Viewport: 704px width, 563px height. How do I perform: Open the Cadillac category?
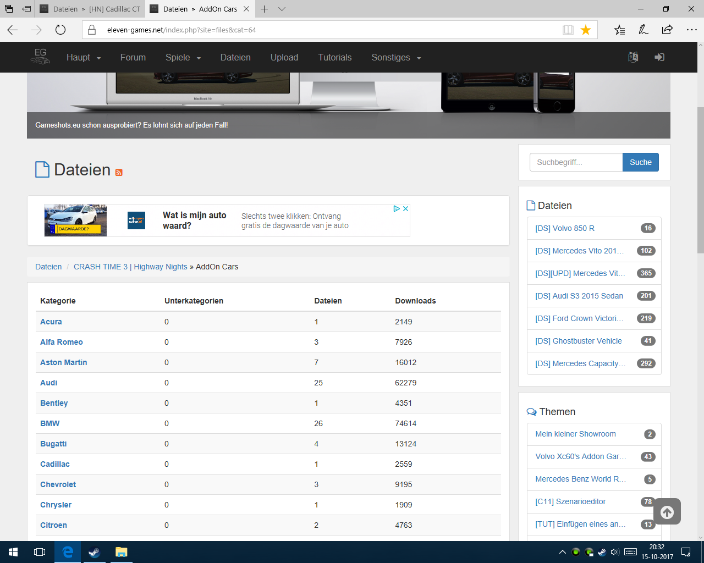[55, 464]
